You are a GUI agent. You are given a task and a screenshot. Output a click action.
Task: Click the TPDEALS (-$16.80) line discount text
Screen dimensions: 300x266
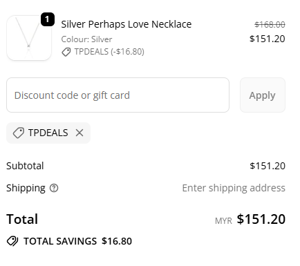(x=109, y=52)
